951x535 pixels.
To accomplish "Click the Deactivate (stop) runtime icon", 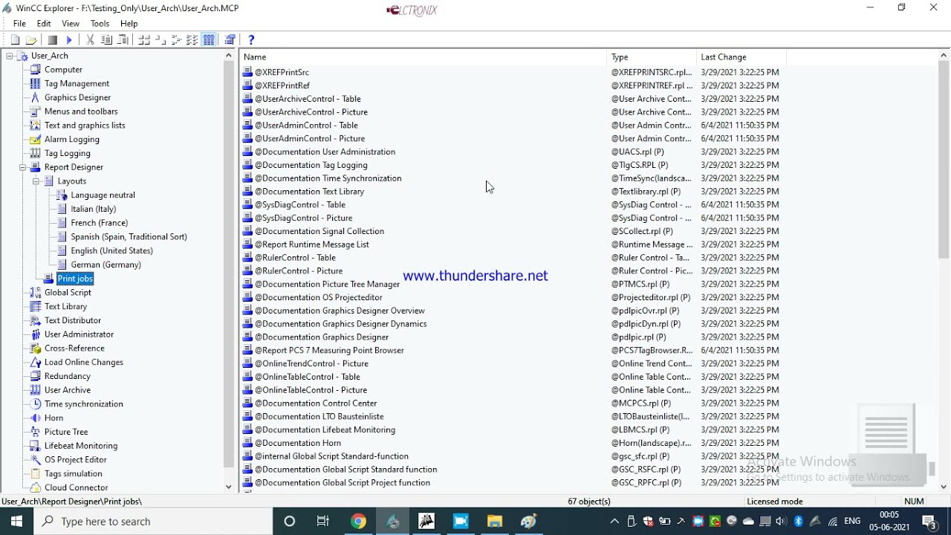I will click(52, 40).
